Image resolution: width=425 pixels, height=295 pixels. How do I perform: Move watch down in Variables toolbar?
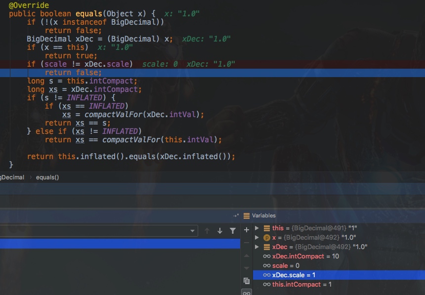coord(247,268)
